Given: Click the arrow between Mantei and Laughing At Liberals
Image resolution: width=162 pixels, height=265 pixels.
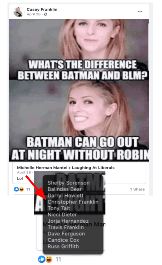Looking at the screenshot, I should coord(70,168).
